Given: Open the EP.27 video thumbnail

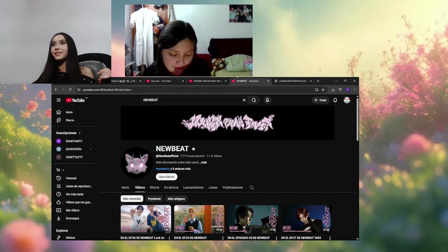Looking at the screenshot, I should tap(306, 219).
